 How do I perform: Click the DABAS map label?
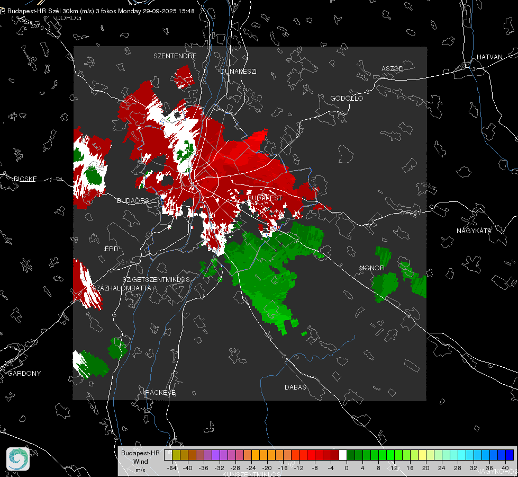pos(295,387)
